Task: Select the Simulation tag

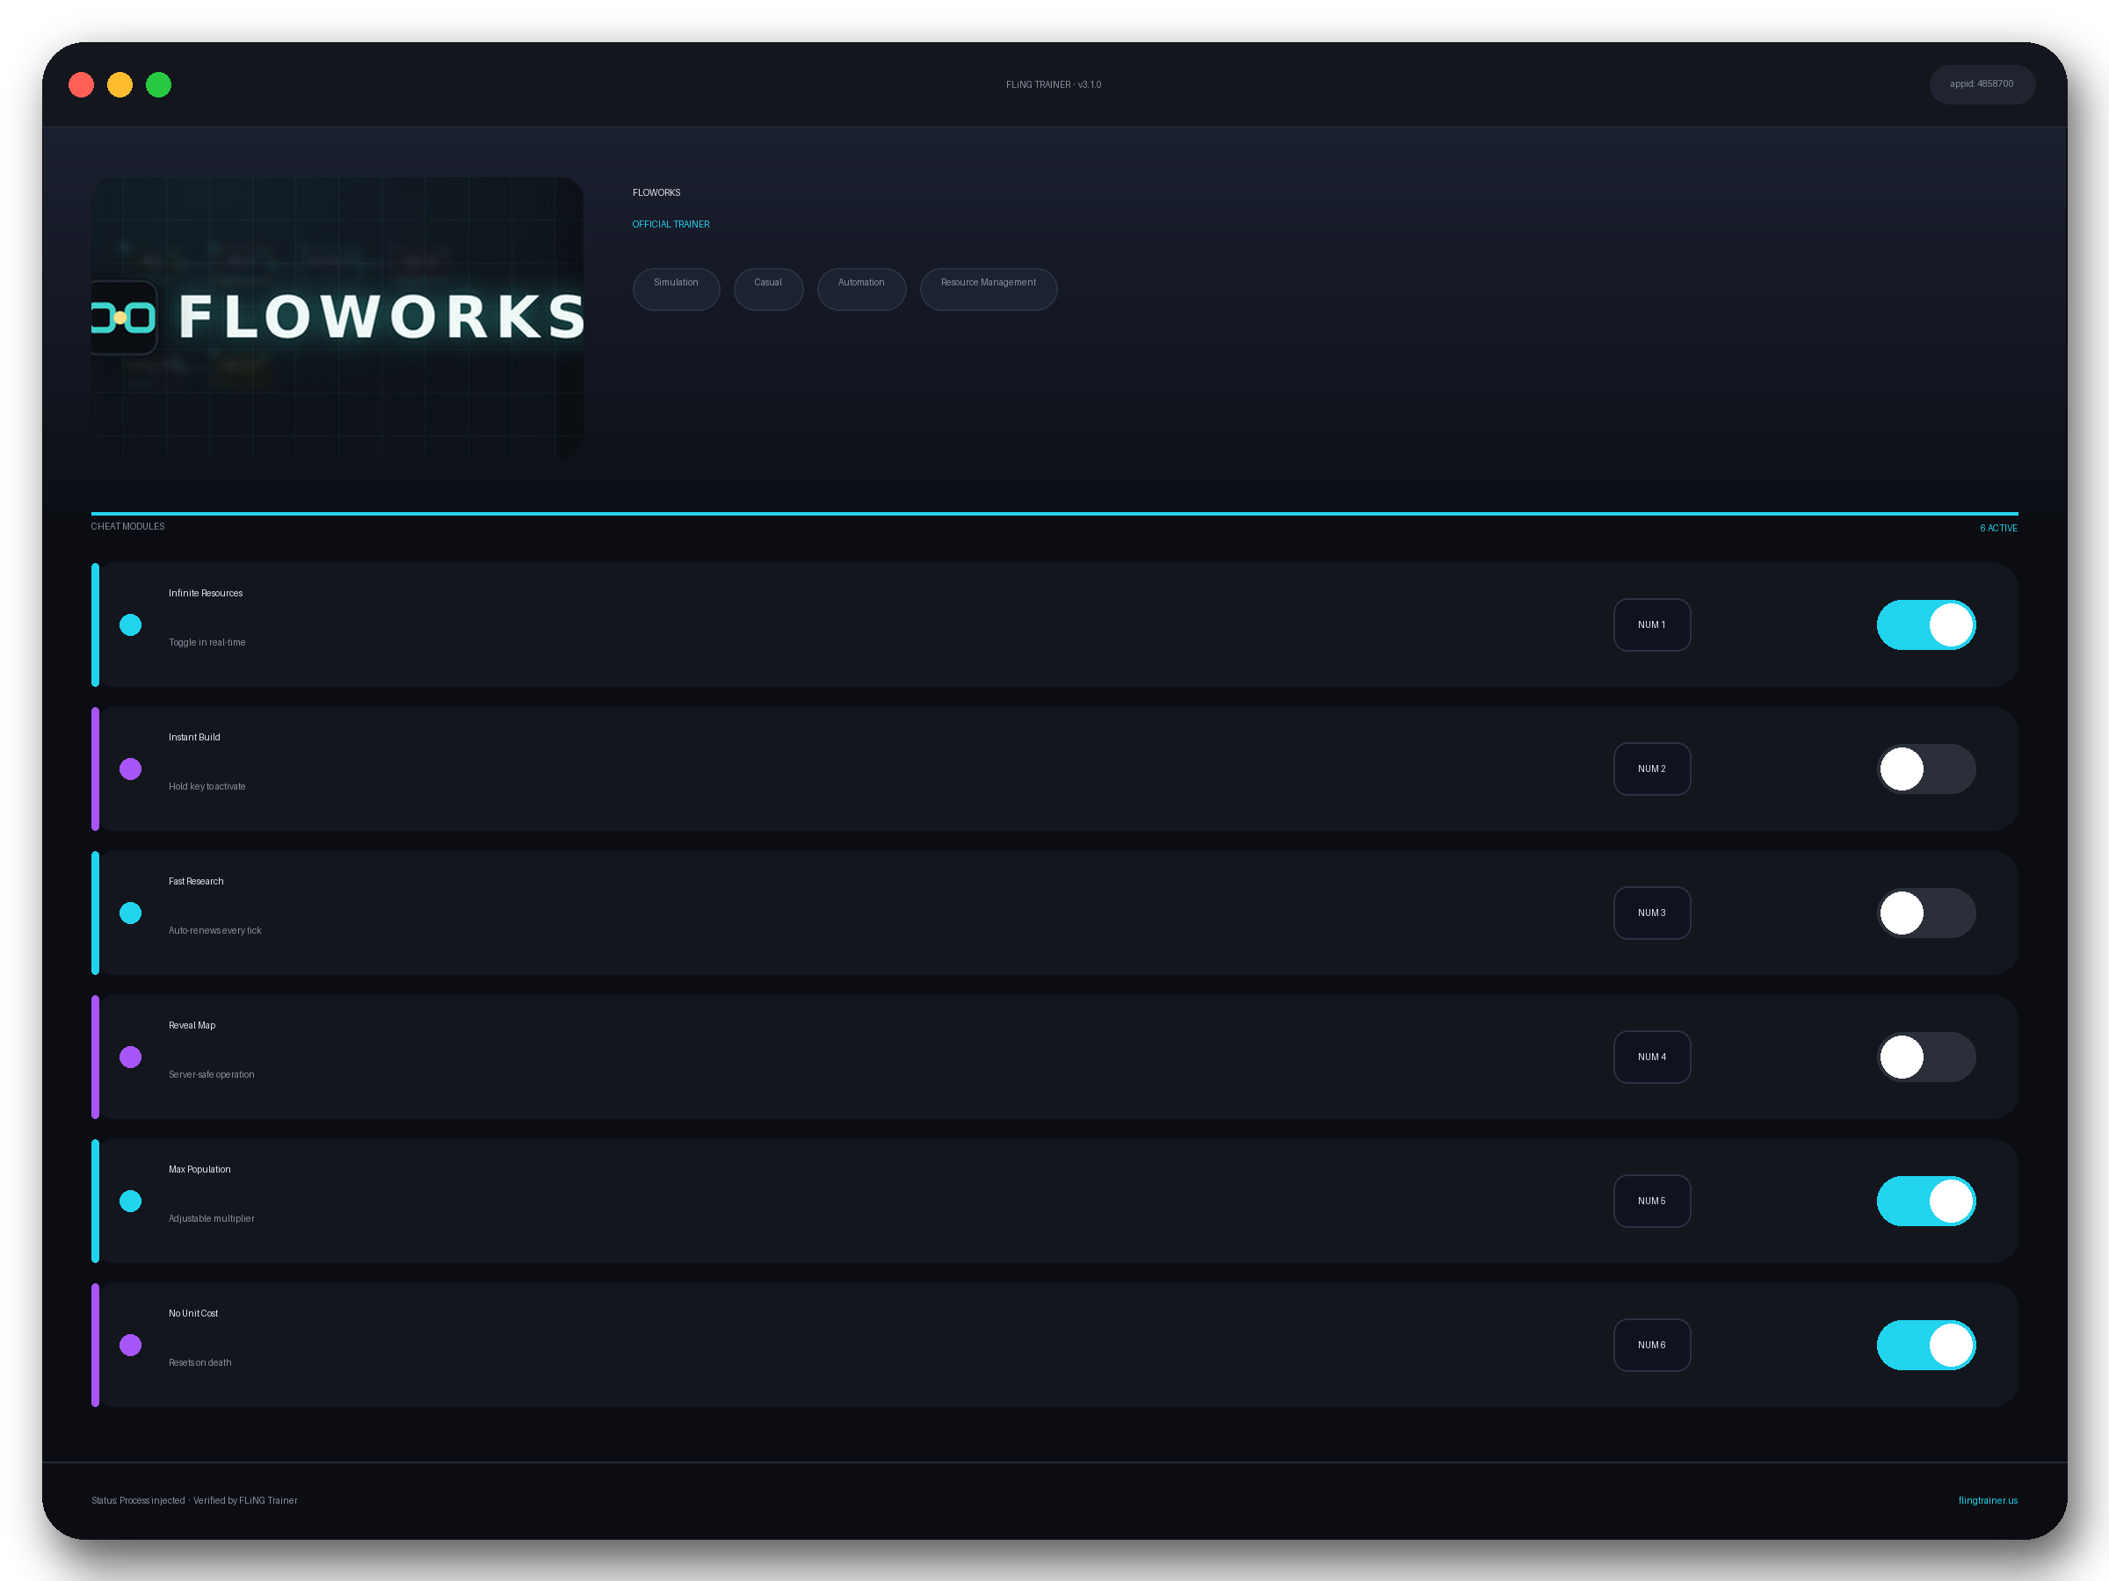Action: point(676,289)
